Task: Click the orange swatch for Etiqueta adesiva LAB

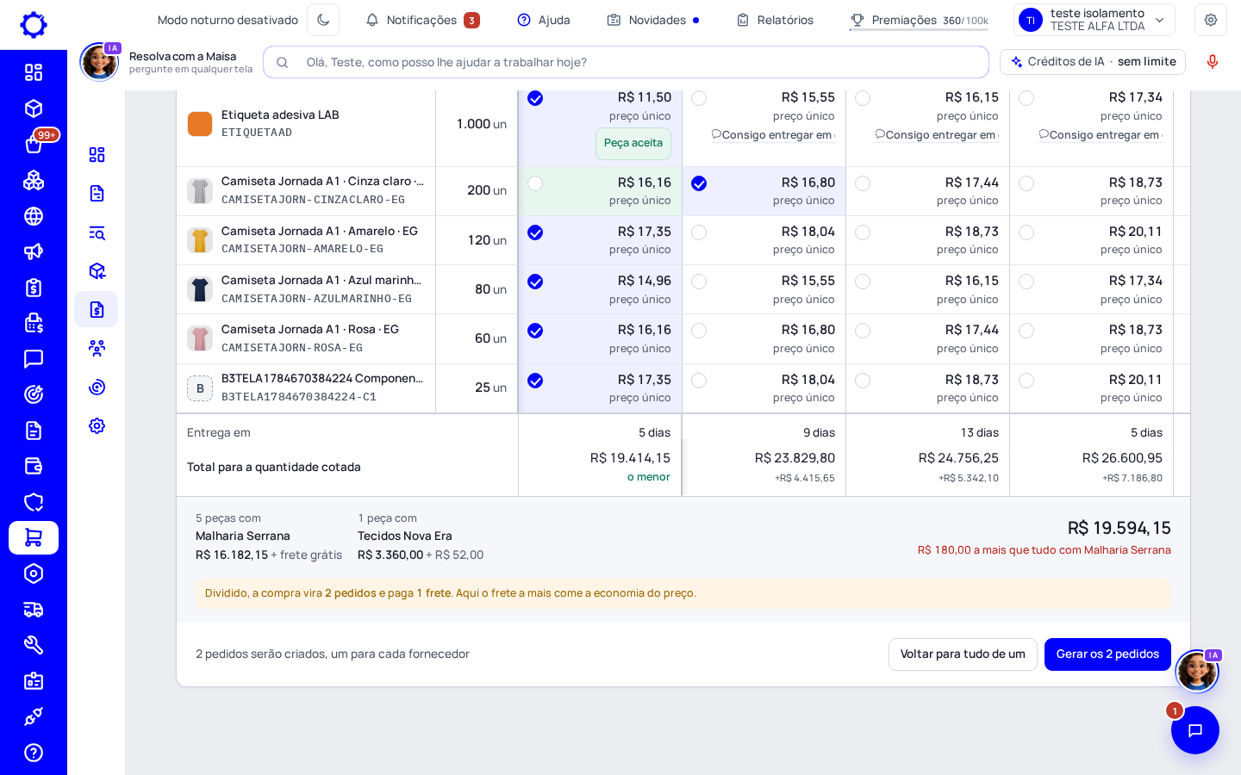Action: (200, 124)
